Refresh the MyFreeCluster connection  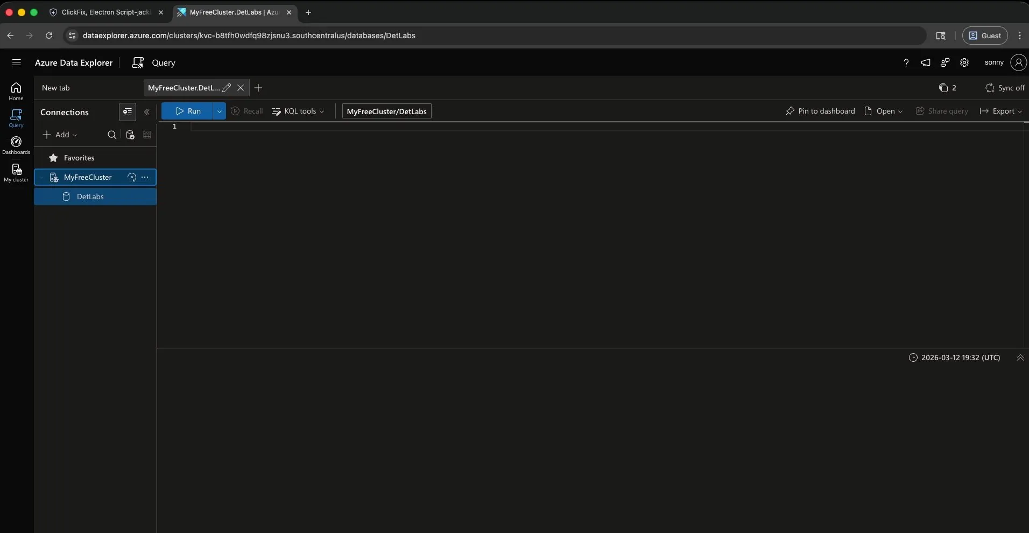132,177
